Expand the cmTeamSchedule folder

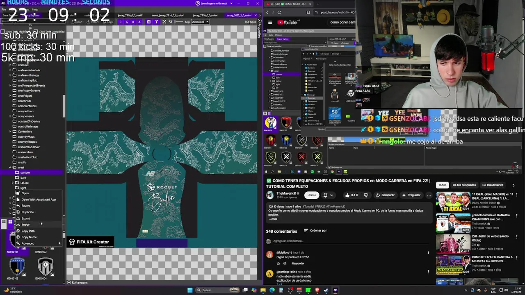click(10, 70)
